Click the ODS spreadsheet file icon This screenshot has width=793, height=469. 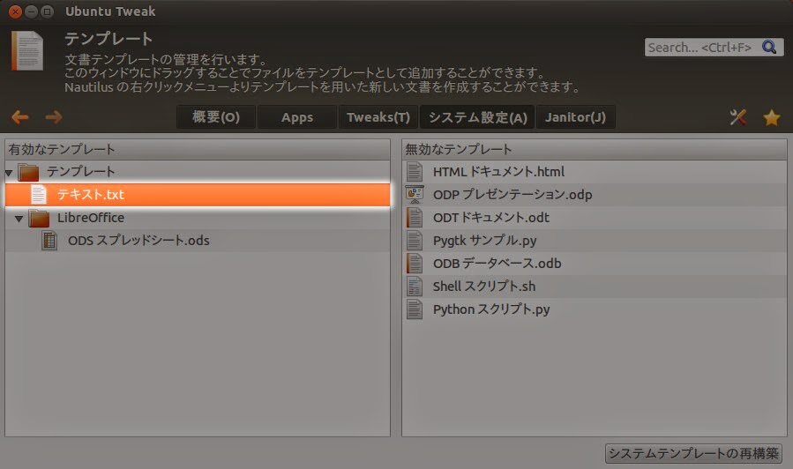coord(49,241)
